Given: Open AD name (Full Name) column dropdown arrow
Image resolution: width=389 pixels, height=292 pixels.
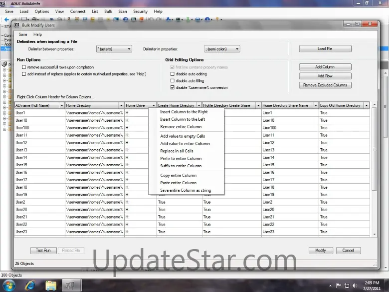Looking at the screenshot, I should (x=62, y=105).
